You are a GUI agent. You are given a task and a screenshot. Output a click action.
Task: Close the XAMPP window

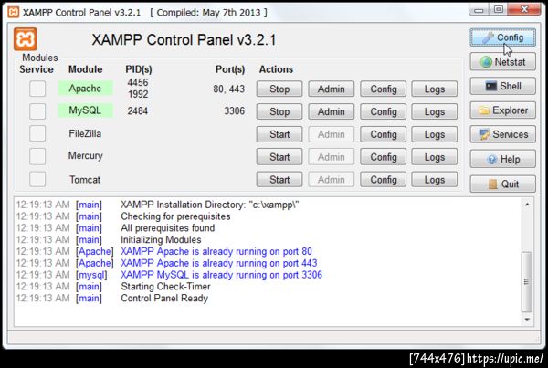coord(523,9)
